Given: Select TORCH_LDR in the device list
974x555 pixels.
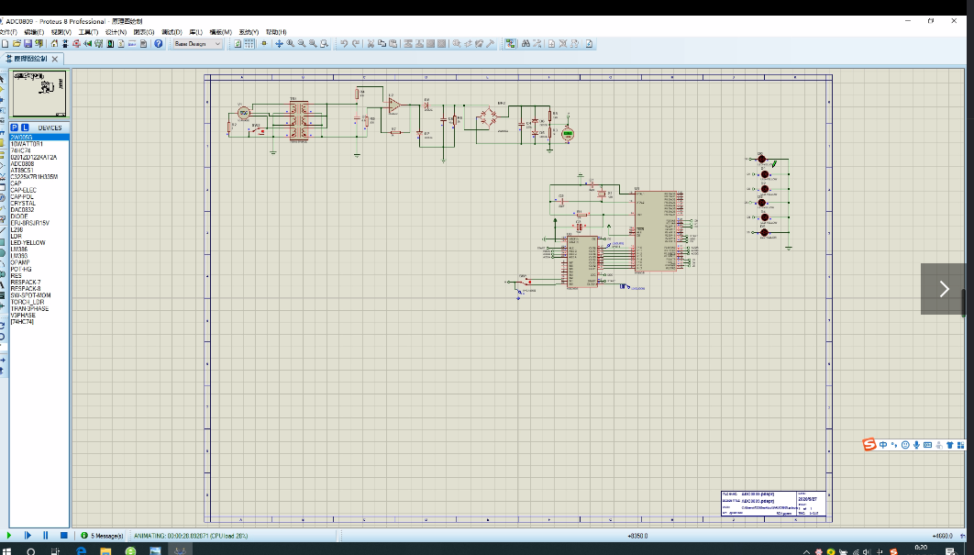Looking at the screenshot, I should coord(39,302).
